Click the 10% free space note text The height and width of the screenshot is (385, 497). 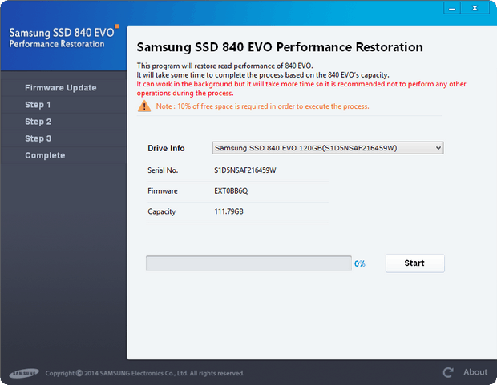pos(262,106)
